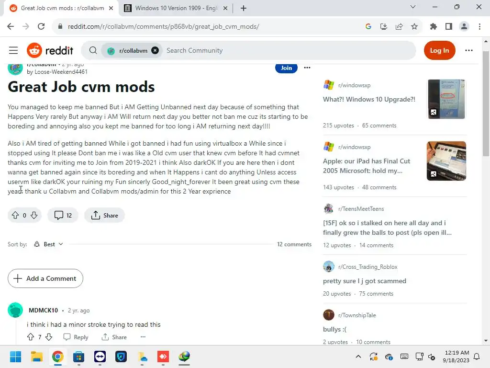Open File Explorer from the taskbar
490x368 pixels.
[36, 356]
